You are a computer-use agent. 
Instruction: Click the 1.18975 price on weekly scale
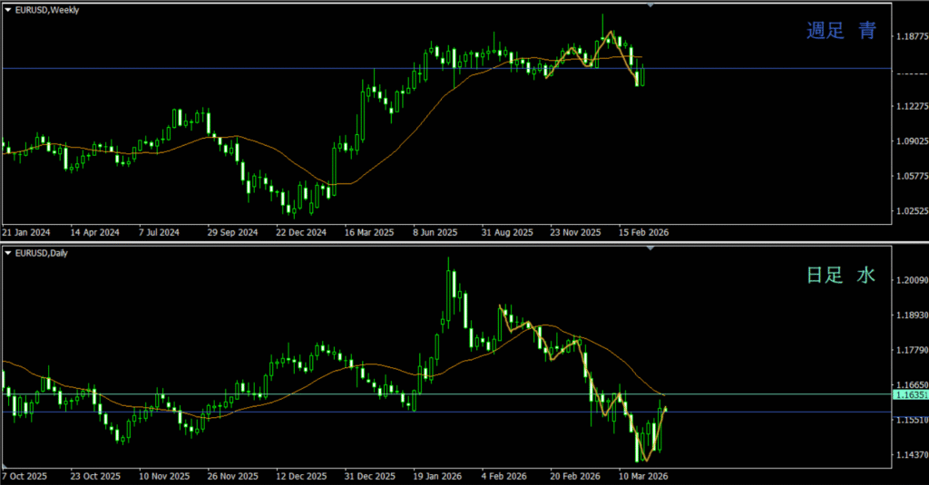tap(911, 37)
